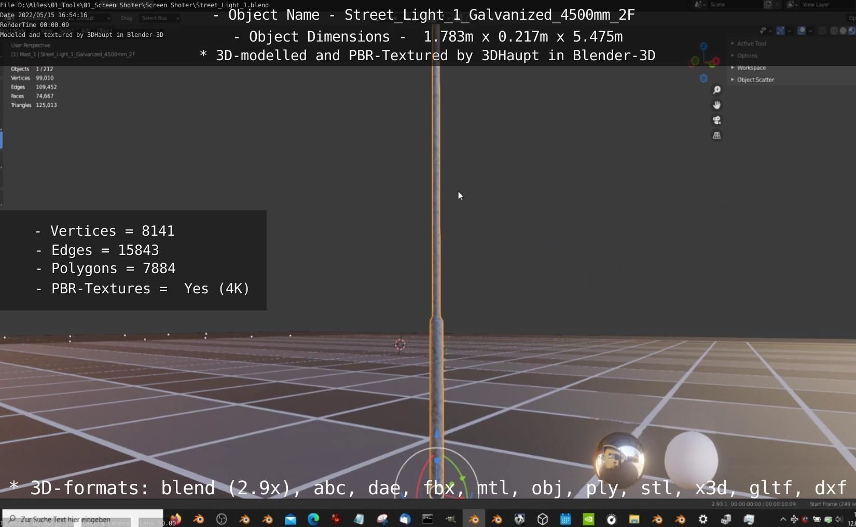Click the Objects 1/212 statistics text
Image resolution: width=856 pixels, height=527 pixels.
32,69
